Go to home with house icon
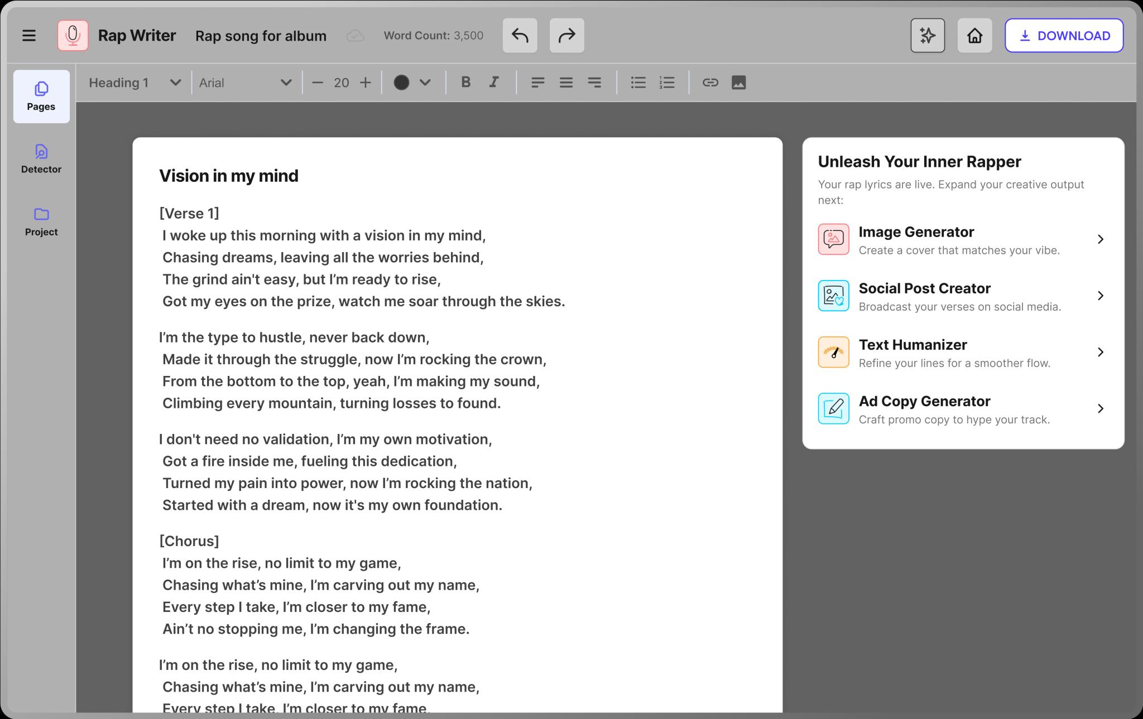This screenshot has width=1143, height=719. click(x=974, y=36)
